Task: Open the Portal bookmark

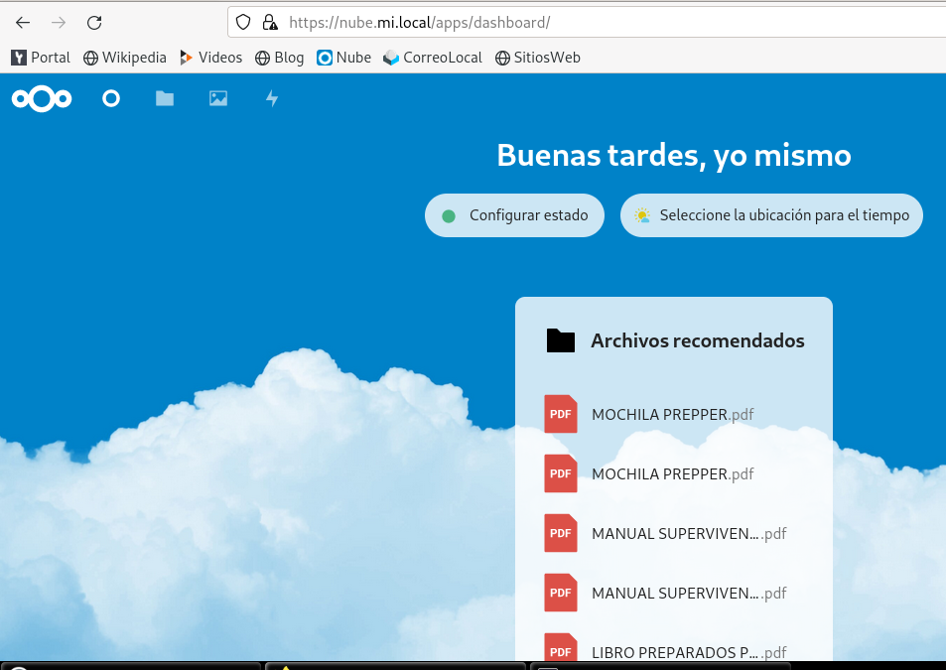Action: coord(41,58)
